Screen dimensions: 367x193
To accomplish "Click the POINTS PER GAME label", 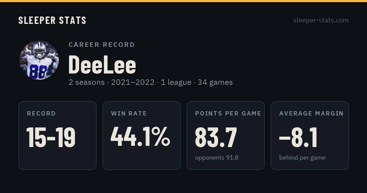I will [228, 113].
